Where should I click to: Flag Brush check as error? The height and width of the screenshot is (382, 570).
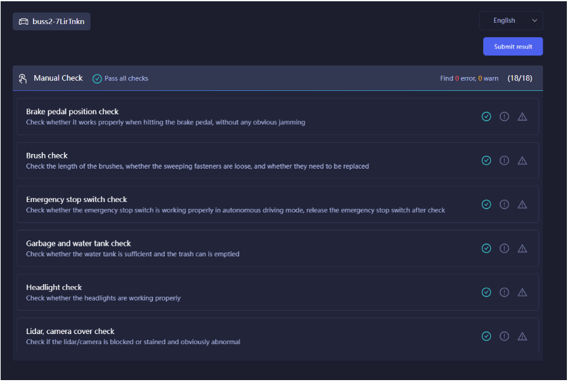(504, 160)
